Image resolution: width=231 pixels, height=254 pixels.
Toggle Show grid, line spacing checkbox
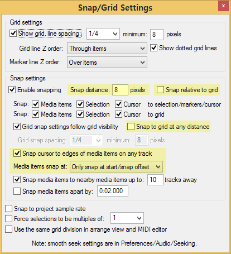click(13, 33)
